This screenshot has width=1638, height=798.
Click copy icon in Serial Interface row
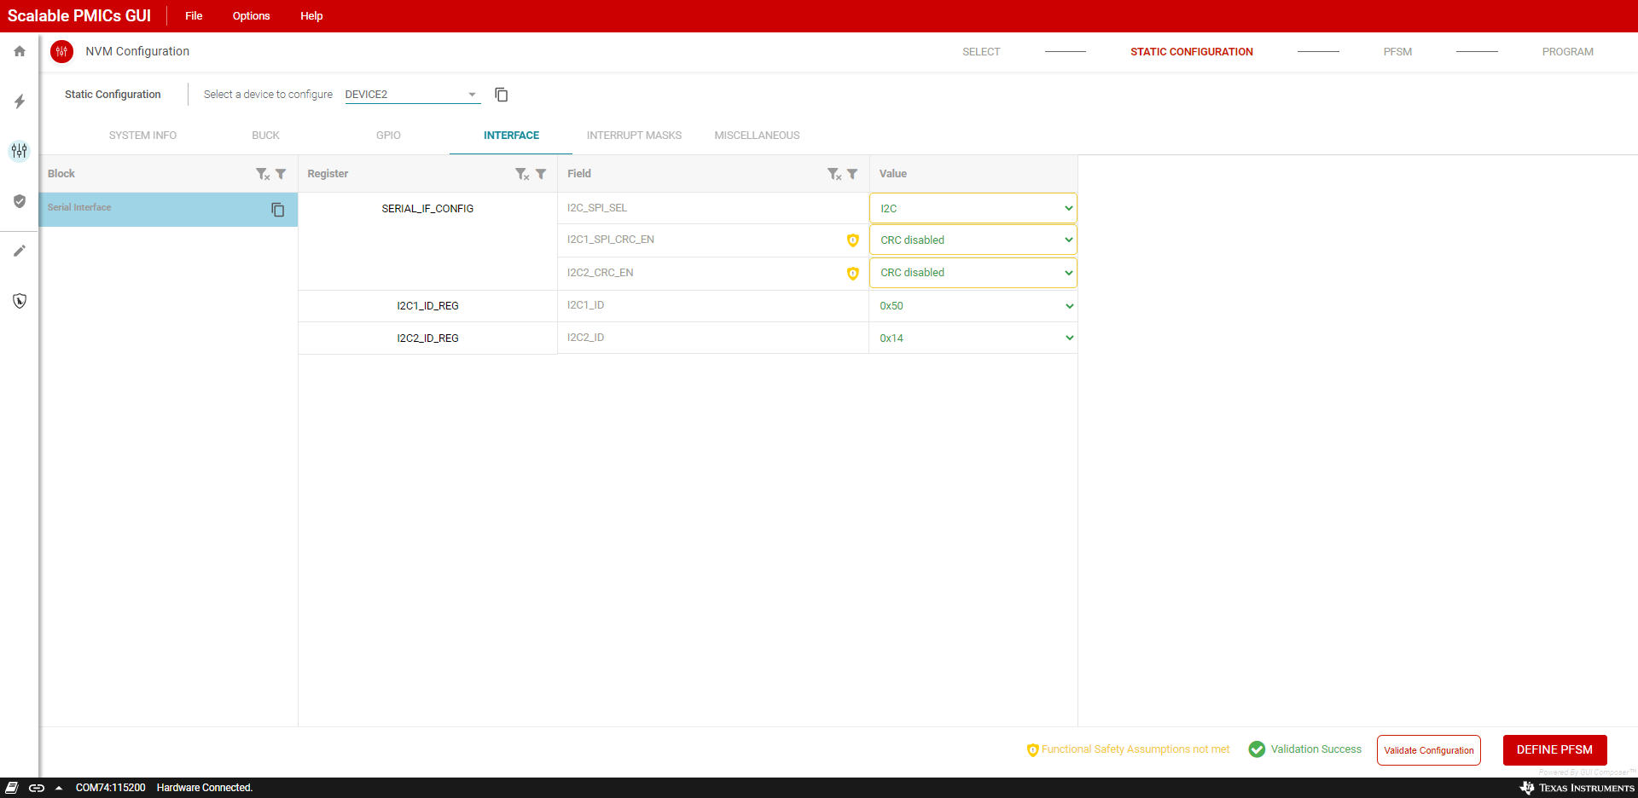tap(277, 210)
